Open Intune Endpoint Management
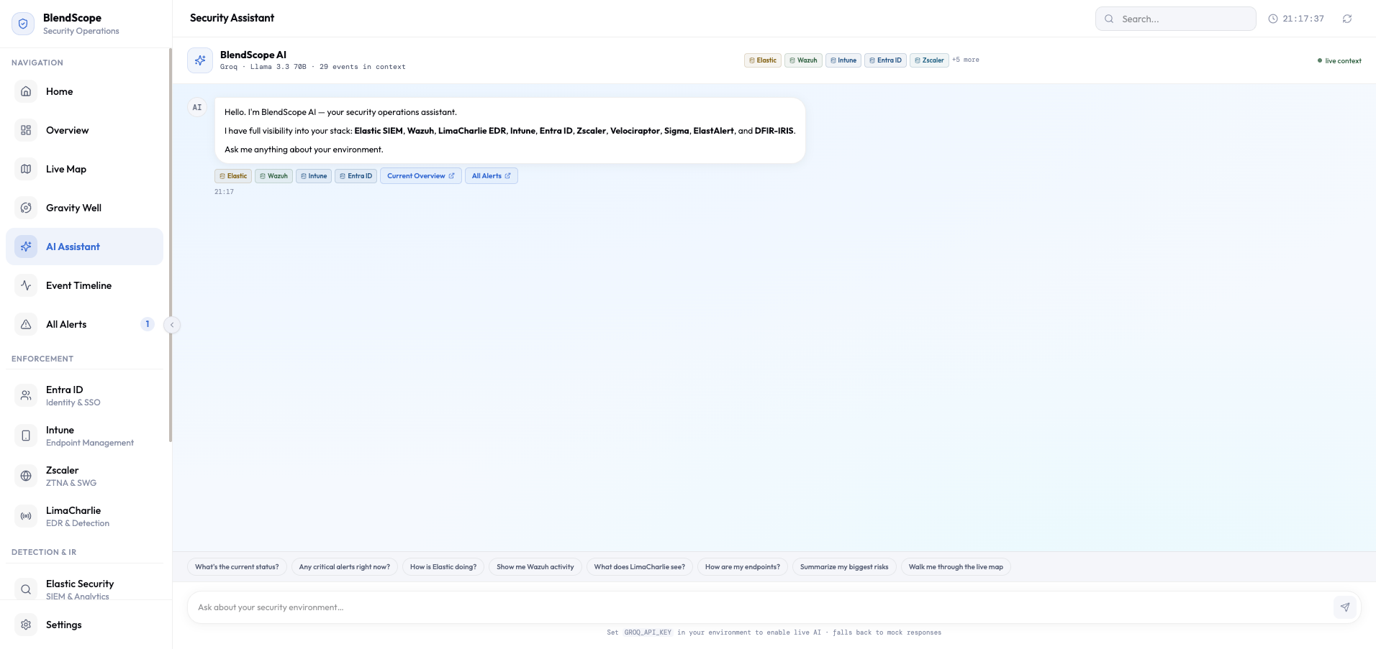This screenshot has height=649, width=1376. pos(85,436)
